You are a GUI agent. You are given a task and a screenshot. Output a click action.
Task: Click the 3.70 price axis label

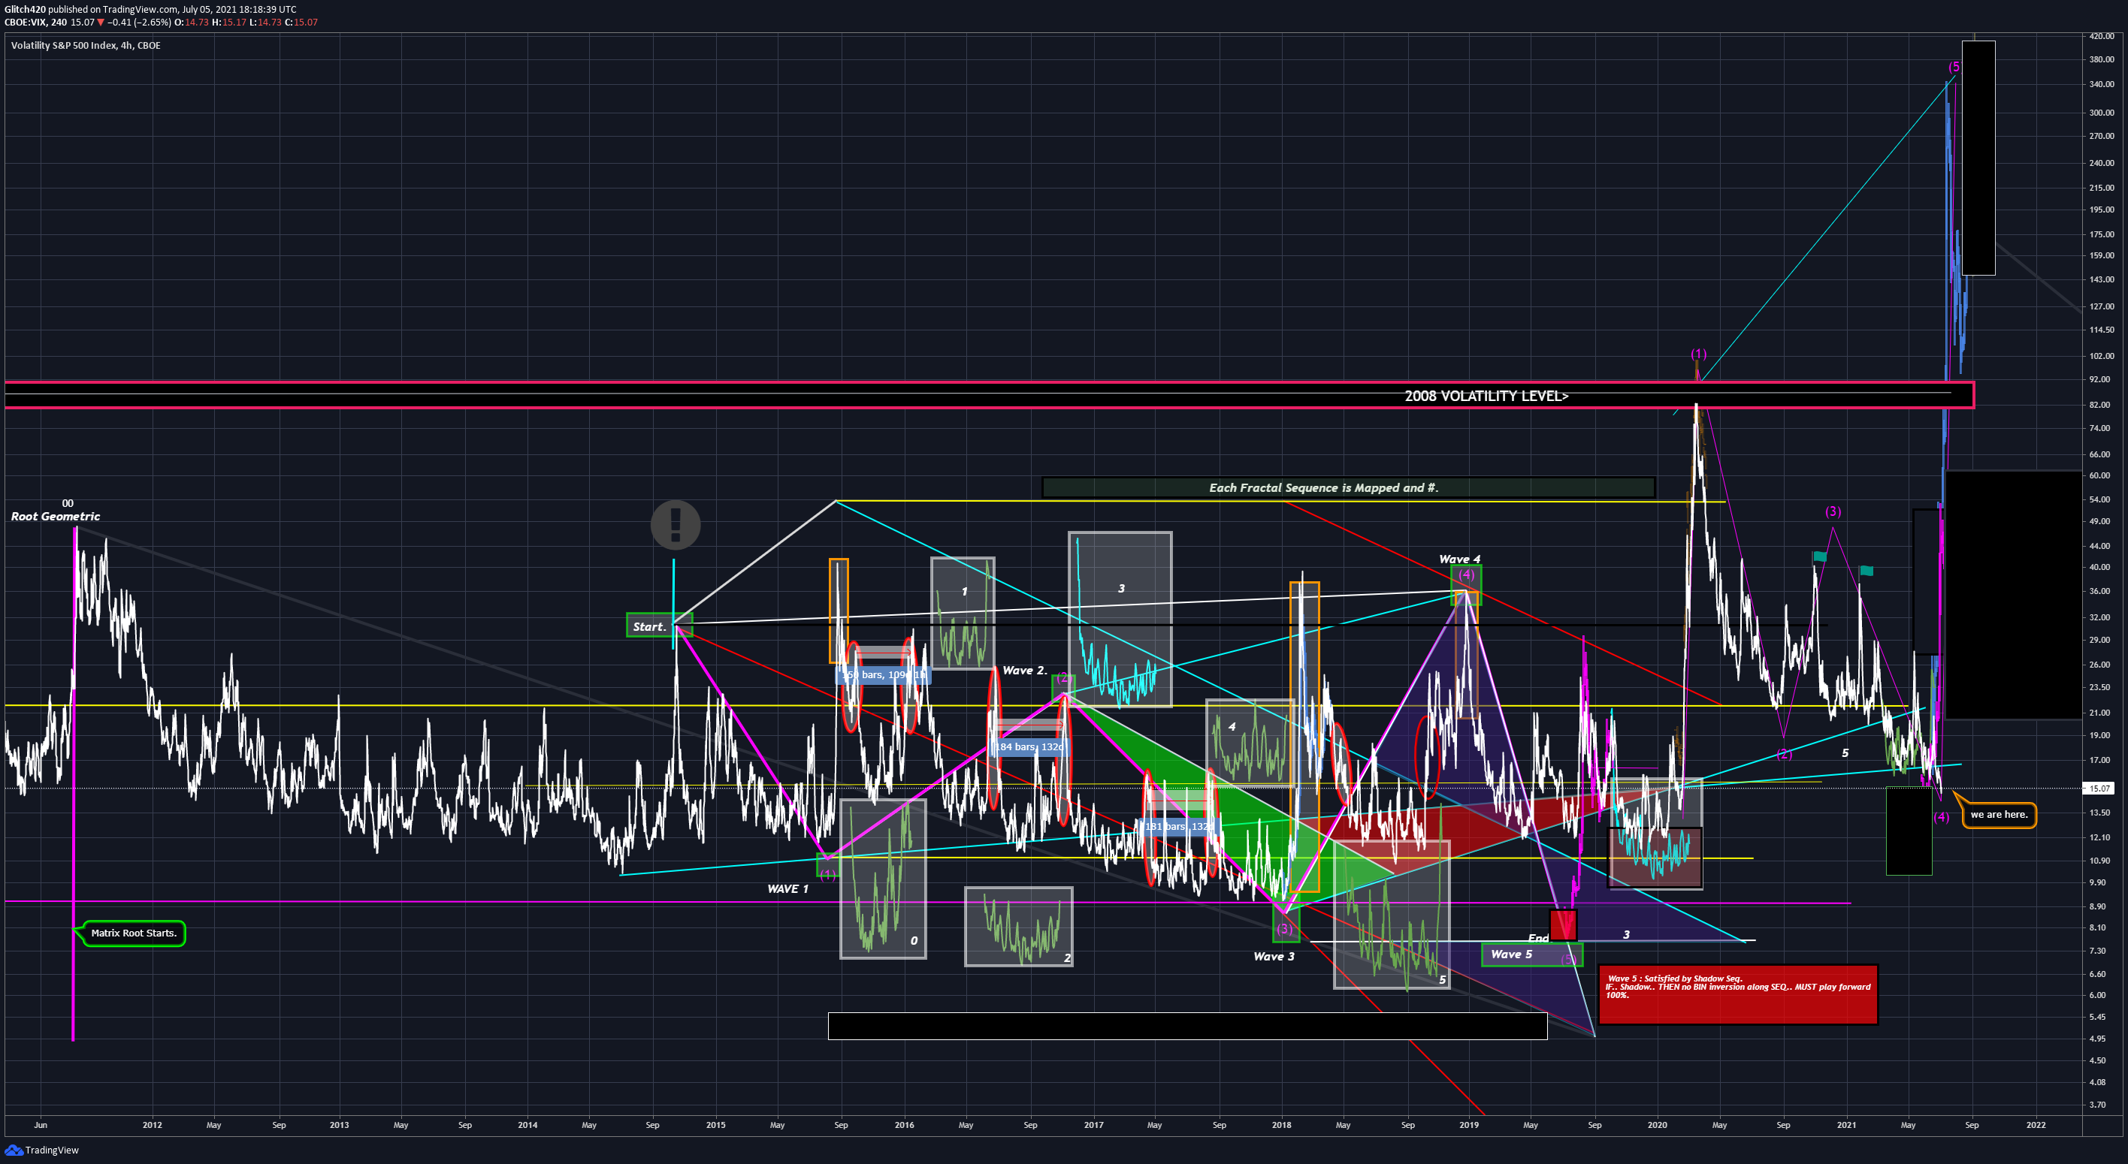tap(2097, 1104)
